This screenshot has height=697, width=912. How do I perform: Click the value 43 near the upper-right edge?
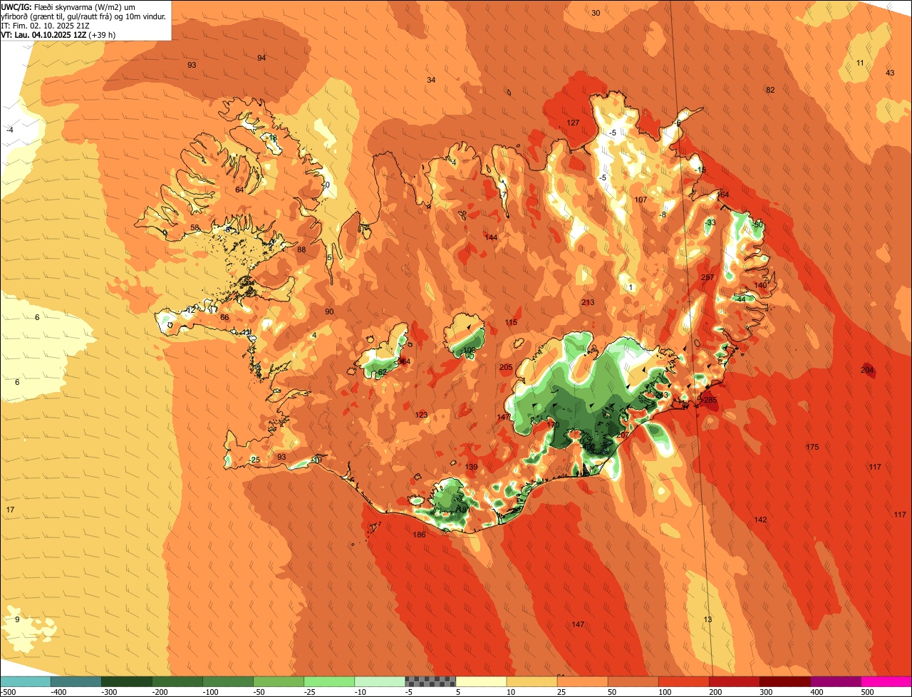tap(890, 73)
